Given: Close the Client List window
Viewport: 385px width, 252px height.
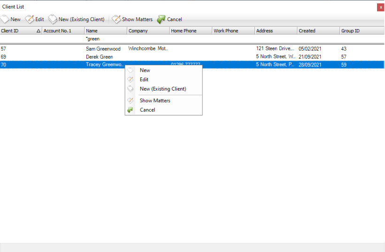Looking at the screenshot, I should (380, 7).
